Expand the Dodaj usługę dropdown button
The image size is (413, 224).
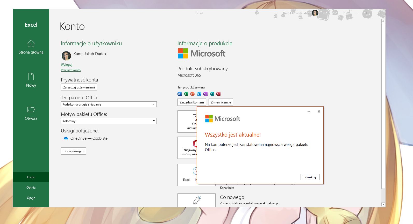[73, 151]
